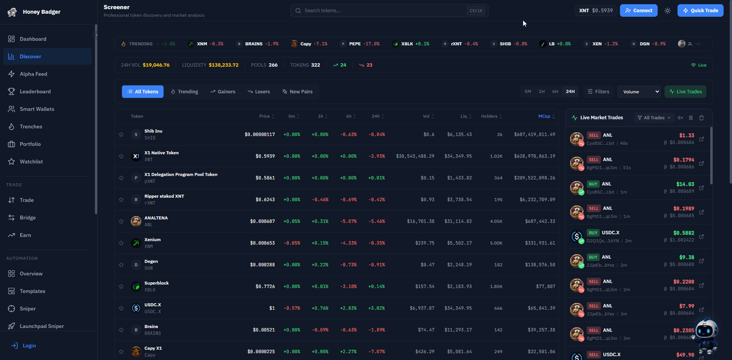Open the Sniper tool

click(49, 309)
